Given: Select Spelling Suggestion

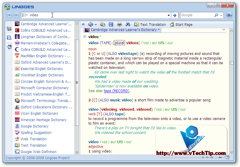Looking at the screenshot, I should click(x=33, y=133).
